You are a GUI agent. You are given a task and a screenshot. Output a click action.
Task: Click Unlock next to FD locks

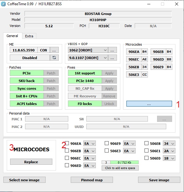coord(109,104)
